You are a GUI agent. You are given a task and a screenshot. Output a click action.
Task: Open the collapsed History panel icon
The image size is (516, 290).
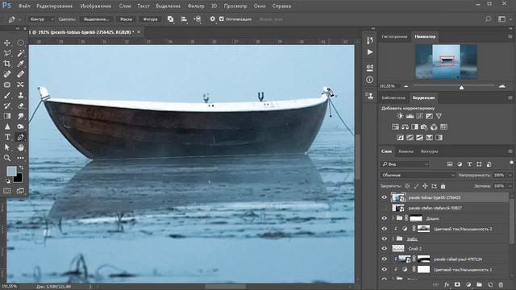click(x=370, y=40)
